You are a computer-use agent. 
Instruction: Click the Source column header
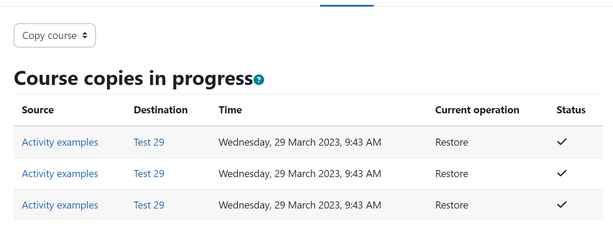point(38,110)
